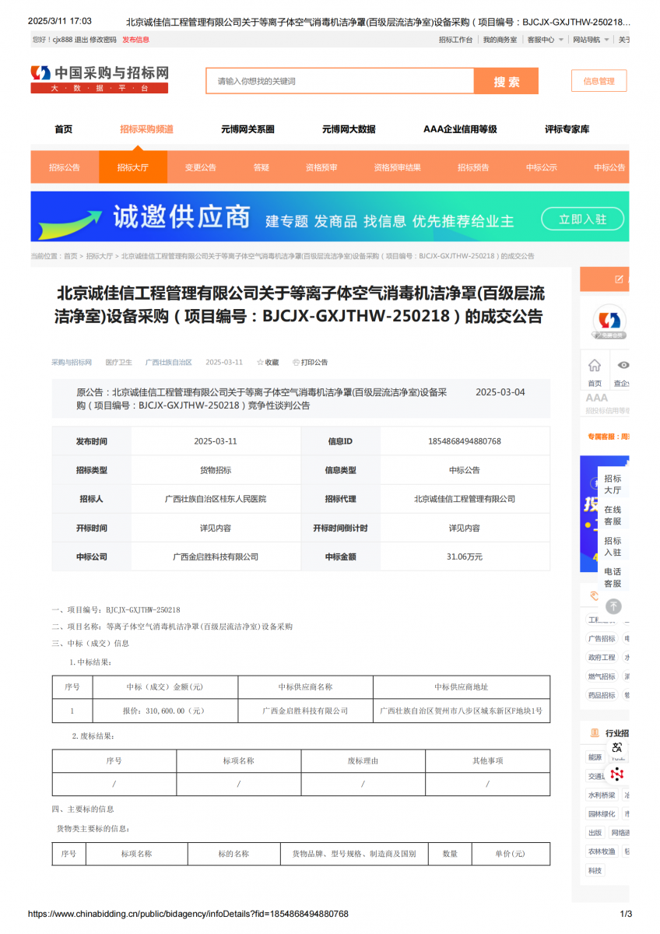This screenshot has width=660, height=934.
Task: Click the home icon labeled 首页 in sidebar
Action: 595,365
